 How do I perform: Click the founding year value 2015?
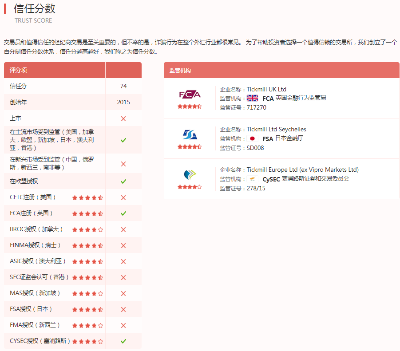[x=123, y=102]
